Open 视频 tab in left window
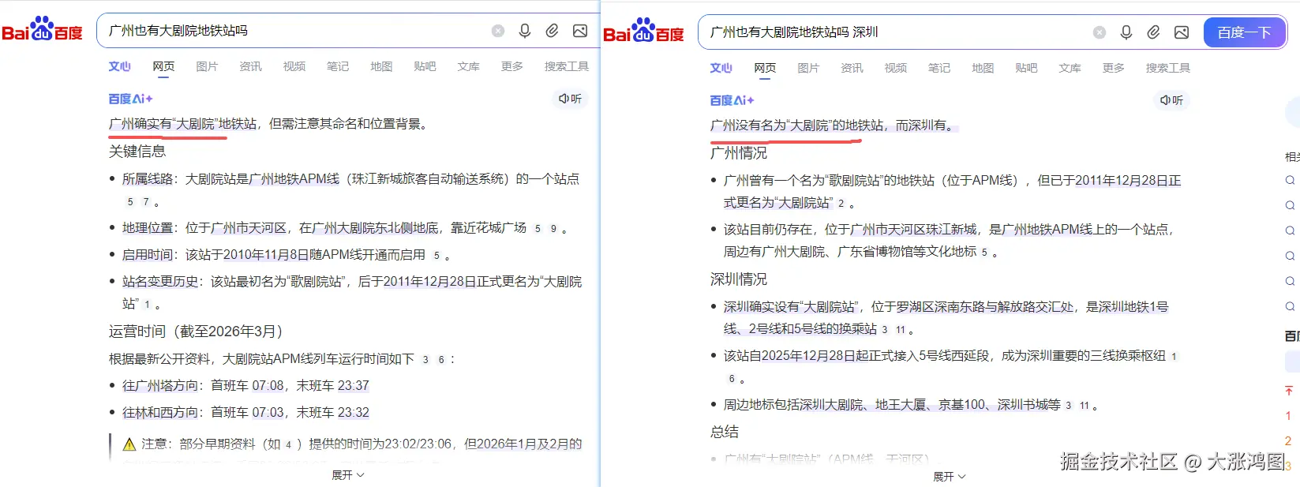Viewport: 1300px width, 487px height. [x=294, y=66]
